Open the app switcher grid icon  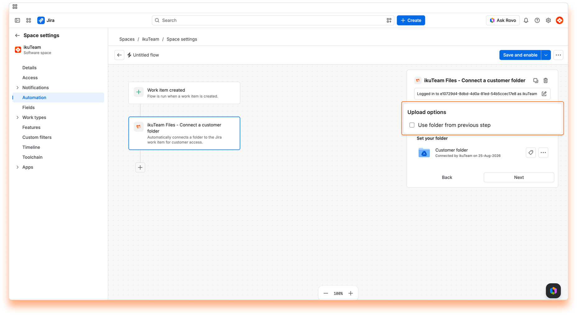click(x=29, y=20)
